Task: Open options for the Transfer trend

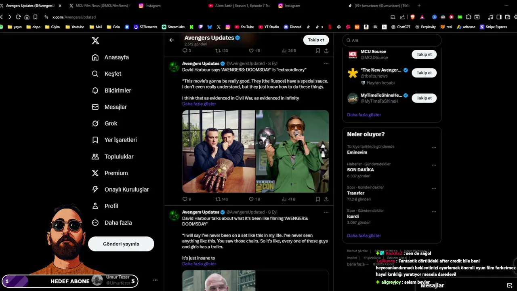Action: pyautogui.click(x=434, y=189)
